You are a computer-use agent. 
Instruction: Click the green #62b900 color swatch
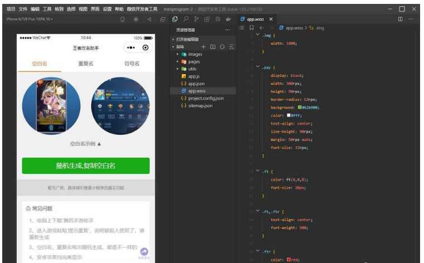[300, 108]
